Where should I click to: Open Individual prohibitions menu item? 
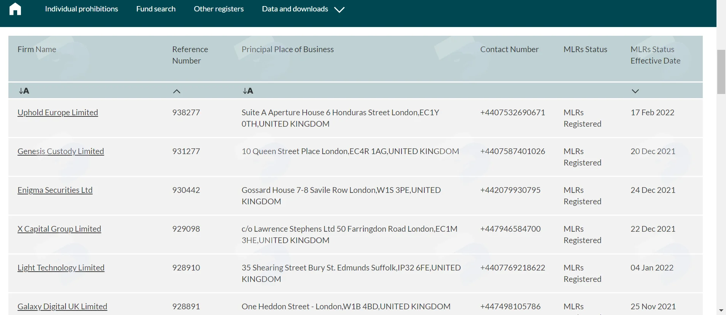(82, 9)
